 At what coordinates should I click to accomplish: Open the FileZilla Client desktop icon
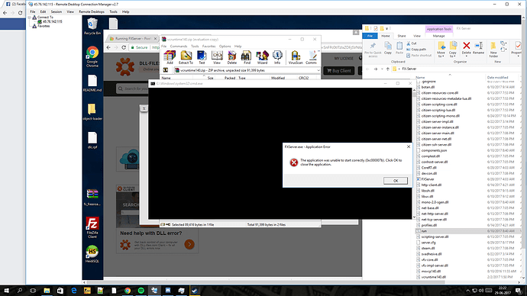point(92,227)
